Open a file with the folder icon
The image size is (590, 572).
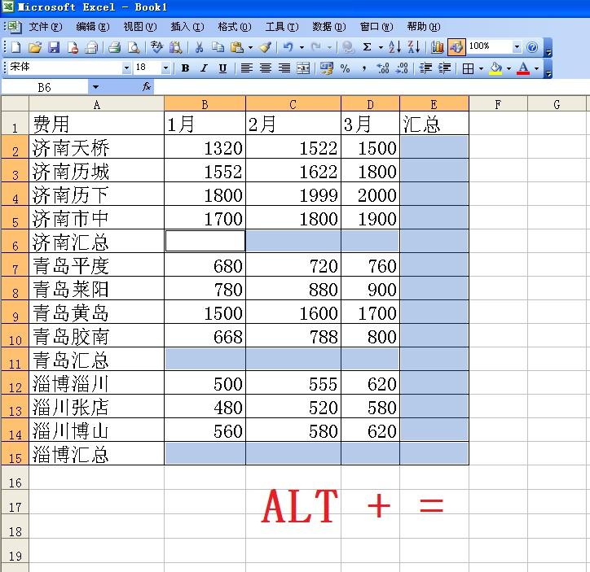tap(35, 47)
